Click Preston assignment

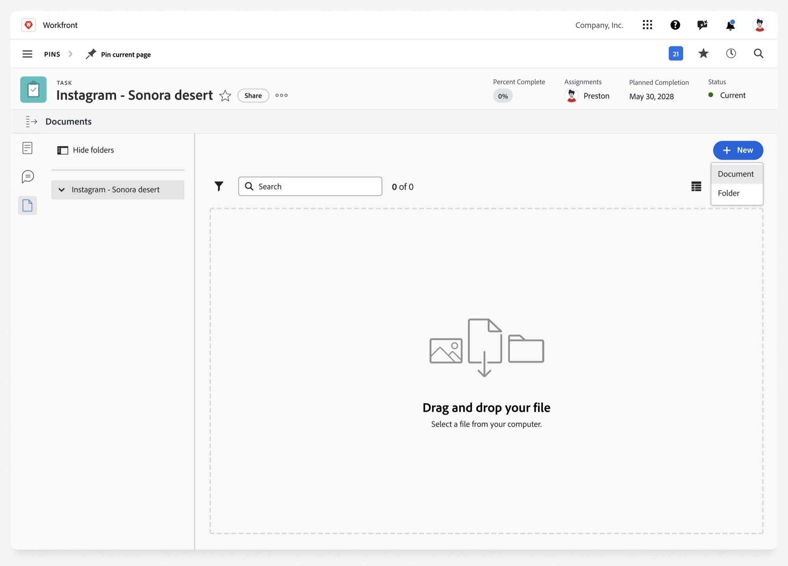click(x=587, y=96)
